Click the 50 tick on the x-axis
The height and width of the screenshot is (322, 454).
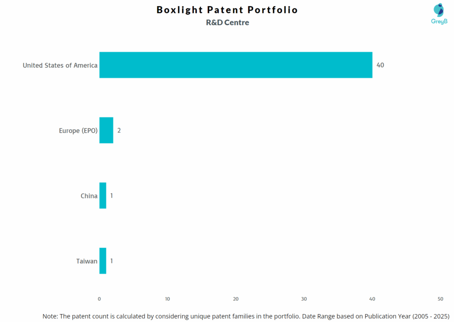tap(440, 299)
